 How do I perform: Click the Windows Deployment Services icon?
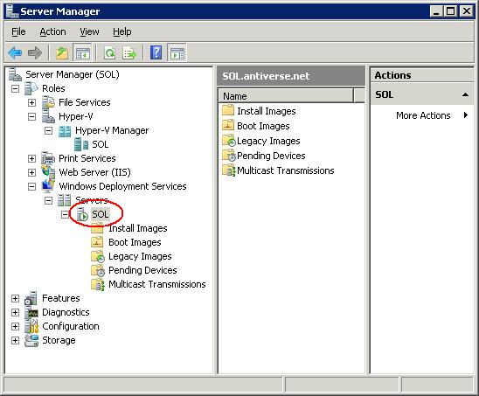[48, 186]
